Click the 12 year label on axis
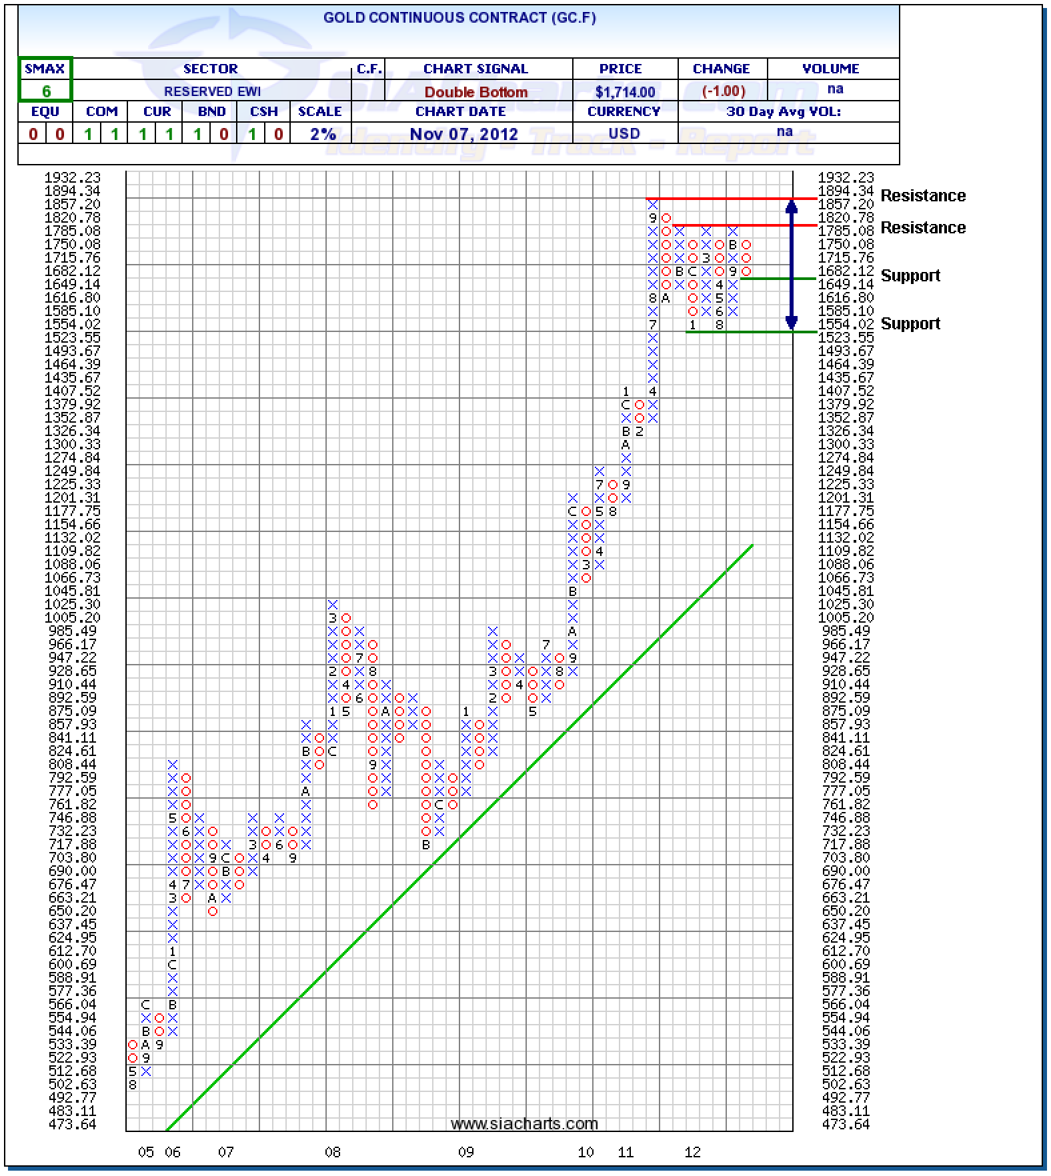This screenshot has height=1176, width=1051. [693, 1152]
